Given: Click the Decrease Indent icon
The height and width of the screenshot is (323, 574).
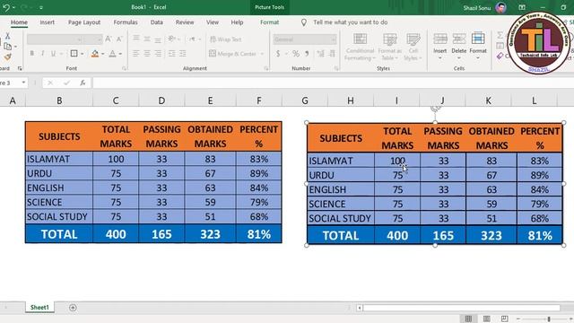Looking at the screenshot, I should (171, 54).
